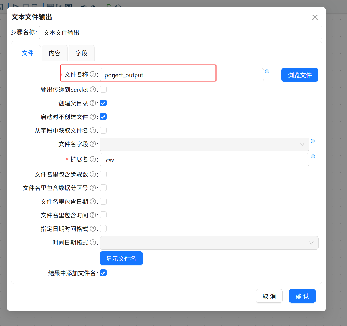Click help icon next to 文件名称 label
This screenshot has height=326, width=347.
(x=93, y=74)
